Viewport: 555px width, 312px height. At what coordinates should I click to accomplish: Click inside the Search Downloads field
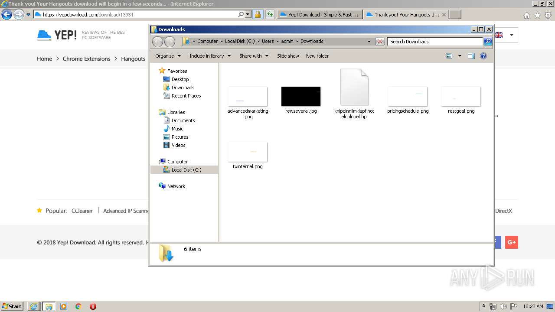(x=435, y=42)
